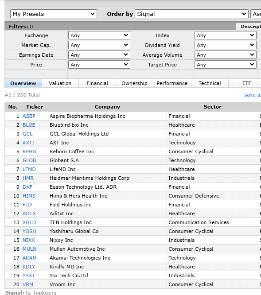Open the BLUE ticker link

coord(29,125)
